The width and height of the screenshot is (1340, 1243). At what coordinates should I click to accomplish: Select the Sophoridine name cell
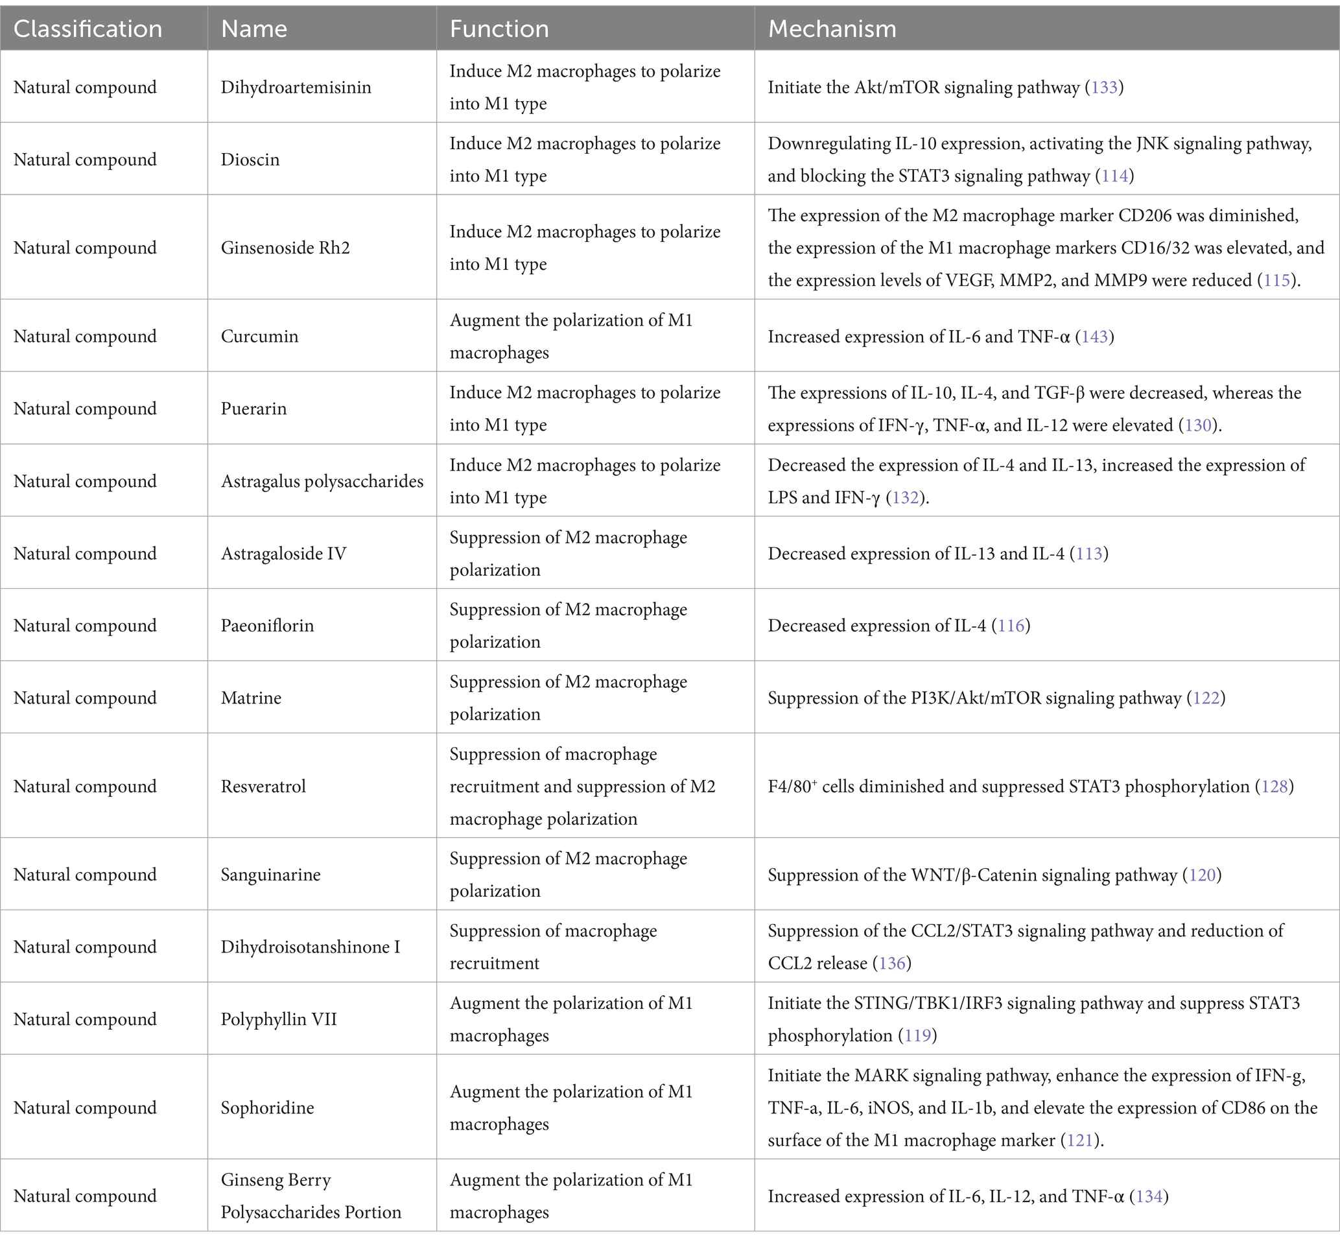point(322,1107)
